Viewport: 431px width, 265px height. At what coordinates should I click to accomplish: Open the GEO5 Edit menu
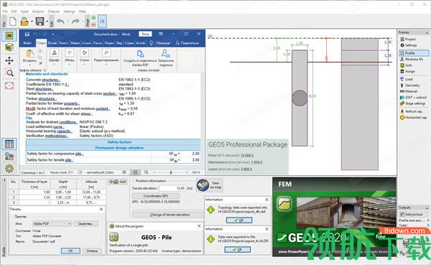pyautogui.click(x=14, y=11)
